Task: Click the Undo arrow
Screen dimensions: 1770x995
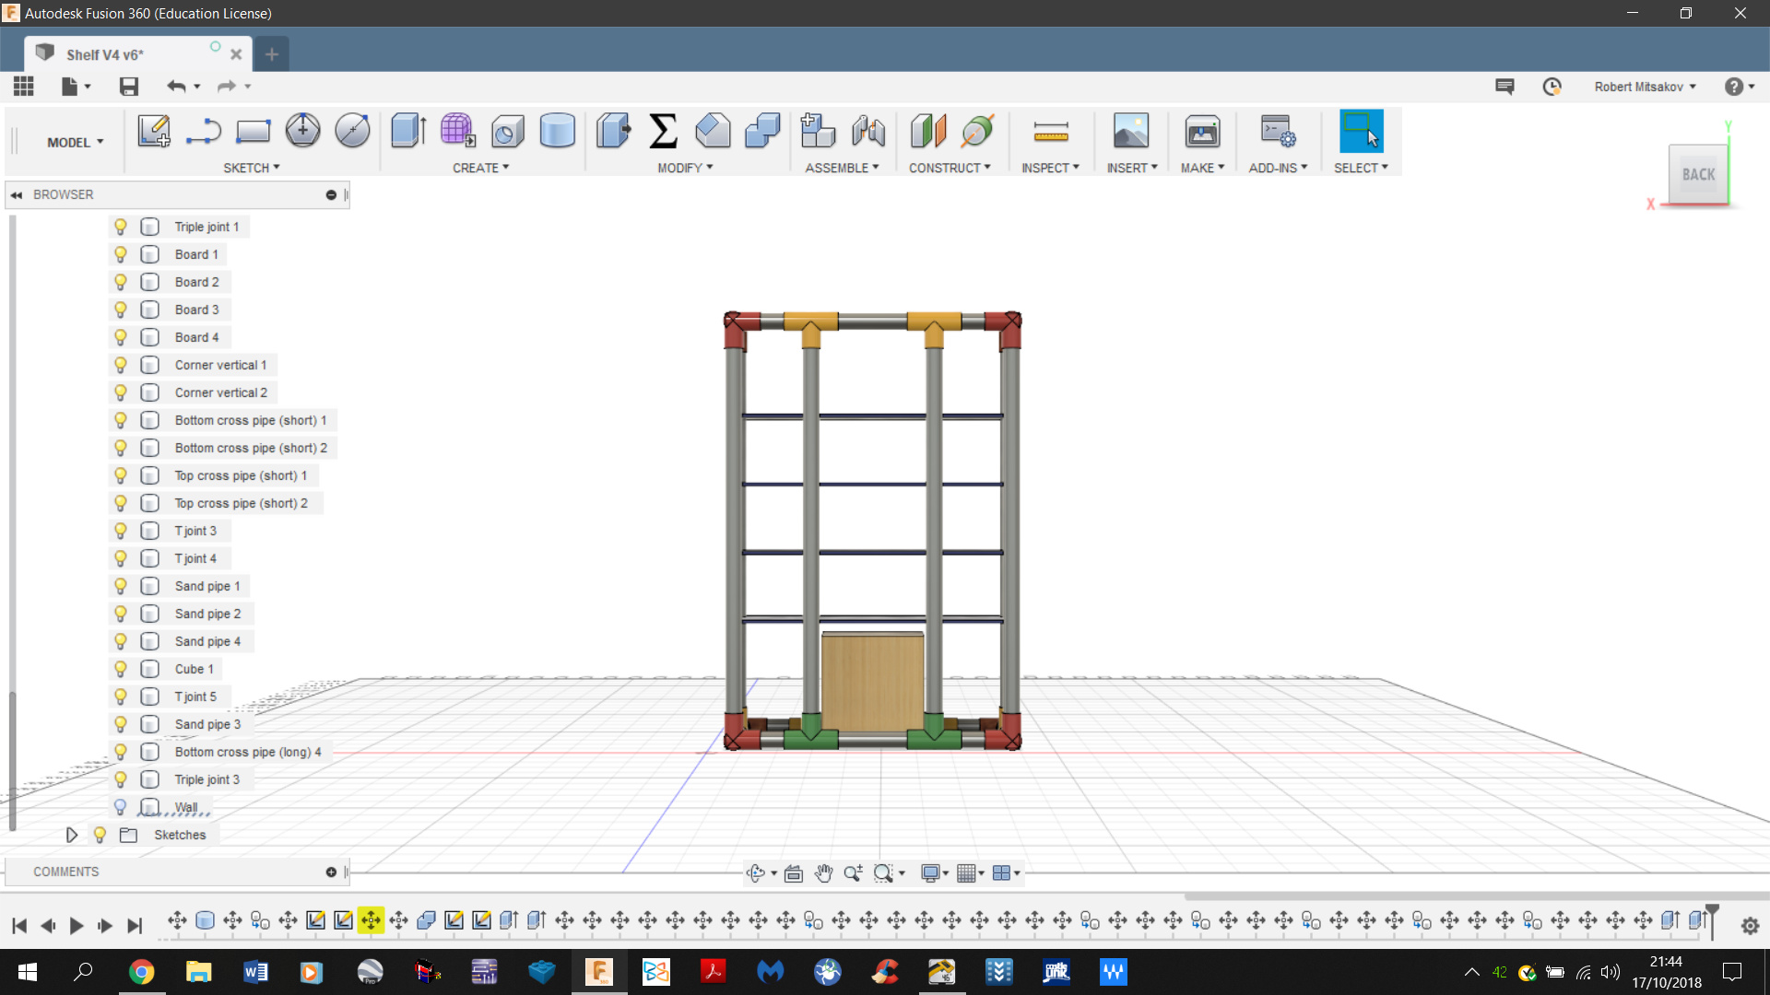Action: [176, 86]
